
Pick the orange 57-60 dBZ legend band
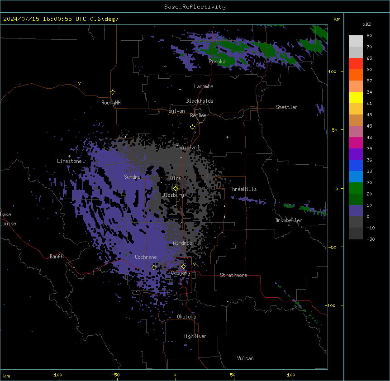pyautogui.click(x=356, y=75)
